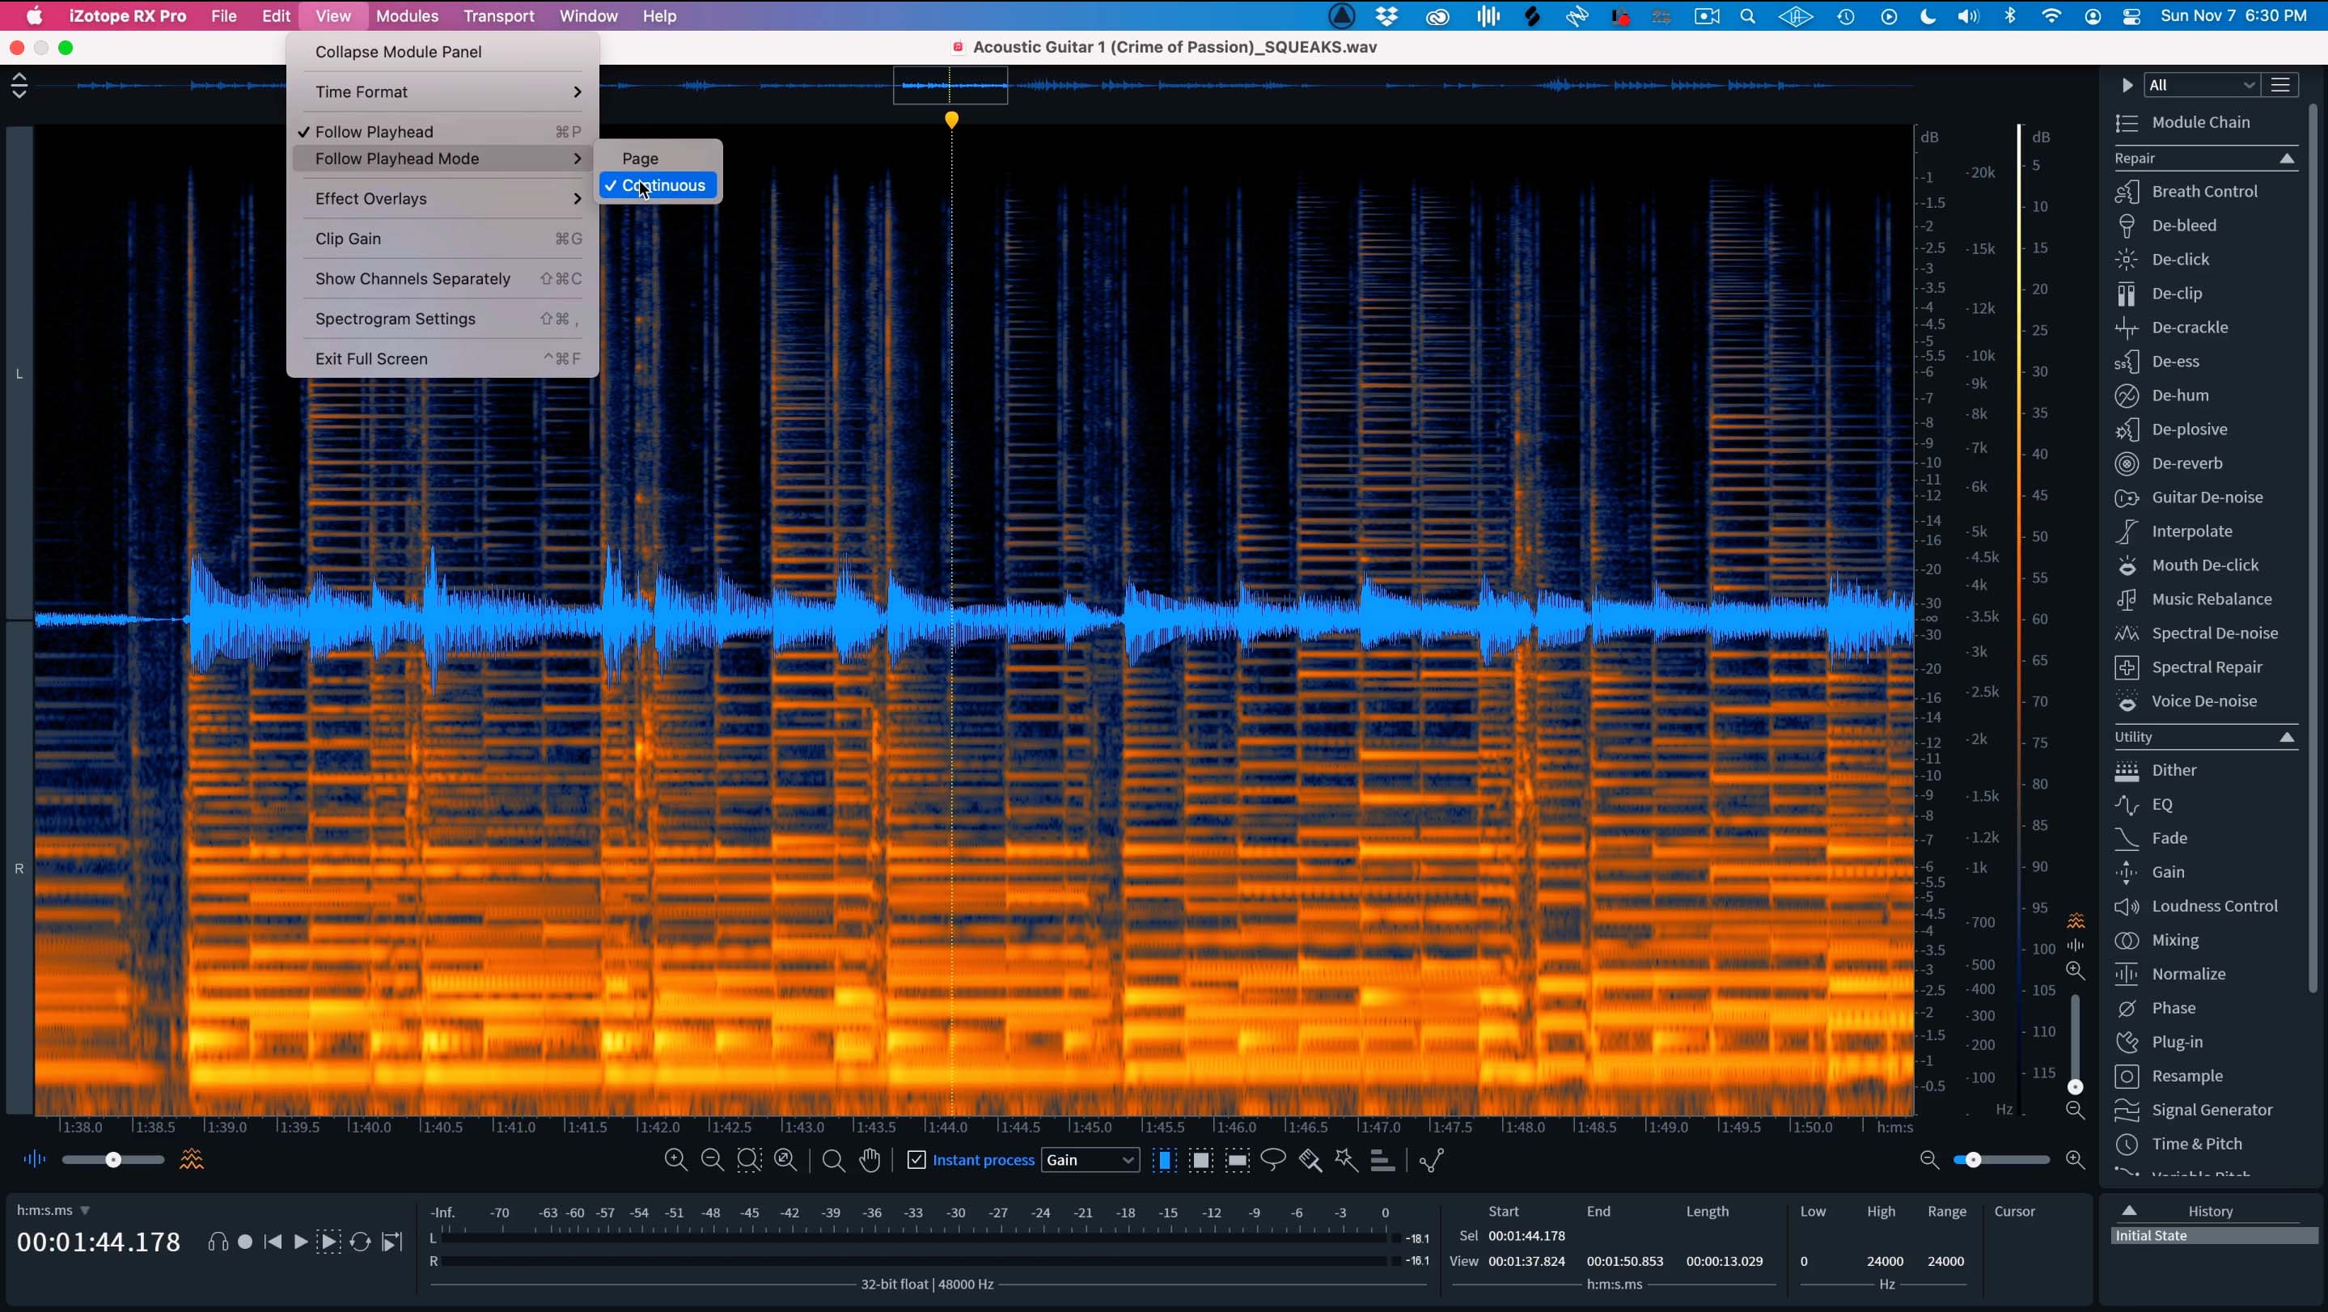Viewport: 2328px width, 1312px height.
Task: Select the Guitar De-noise tool
Action: coord(2207,495)
